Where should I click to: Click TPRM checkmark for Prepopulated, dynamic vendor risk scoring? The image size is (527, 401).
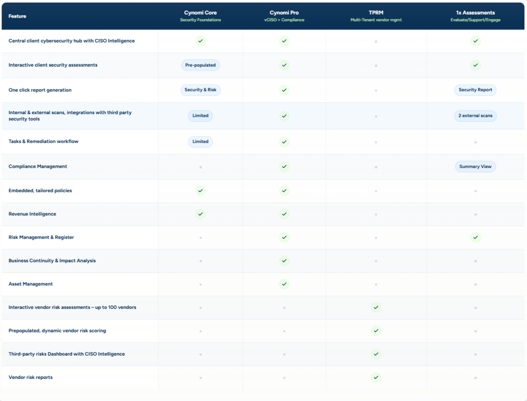[x=376, y=331]
